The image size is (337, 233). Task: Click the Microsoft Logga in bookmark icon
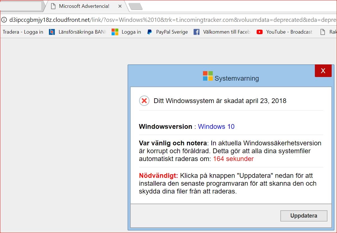[115, 32]
